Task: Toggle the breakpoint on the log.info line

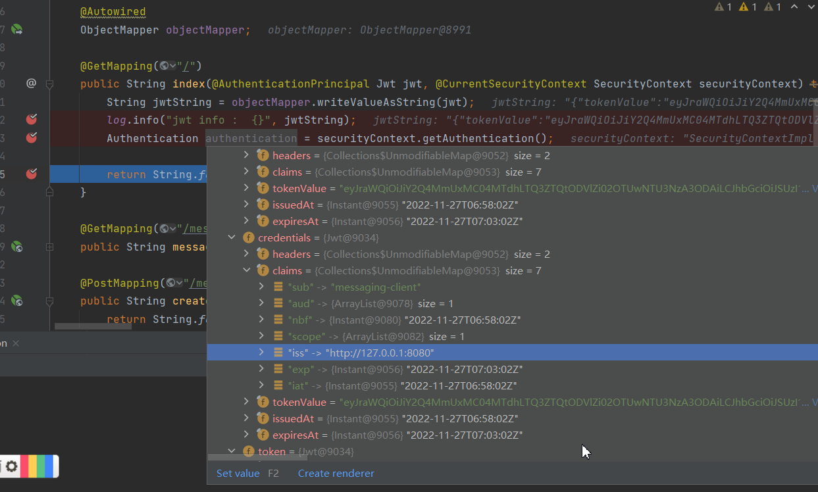Action: (31, 120)
